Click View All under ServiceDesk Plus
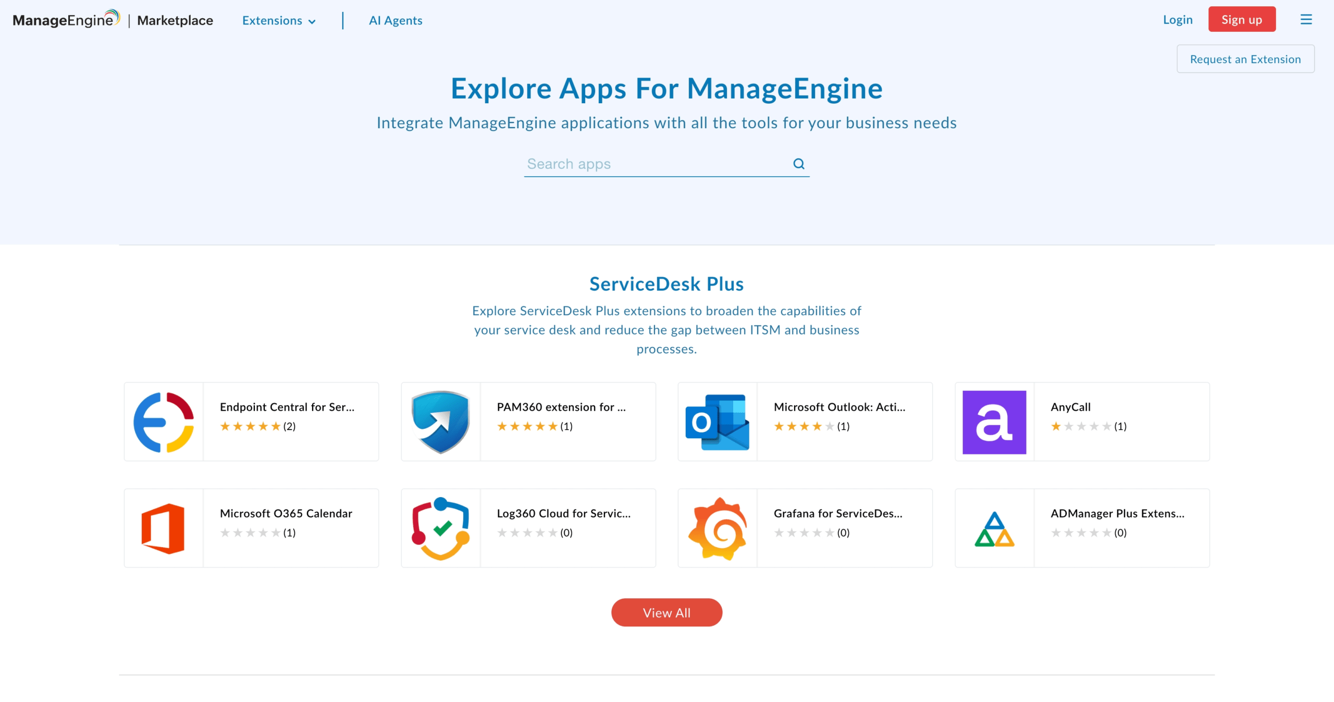This screenshot has width=1334, height=702. click(666, 612)
